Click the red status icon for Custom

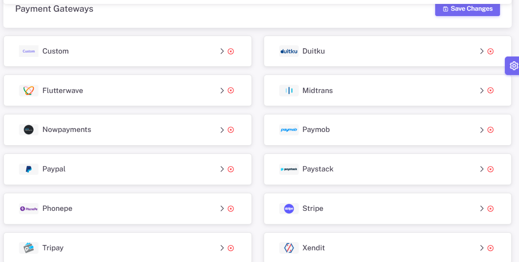[231, 51]
